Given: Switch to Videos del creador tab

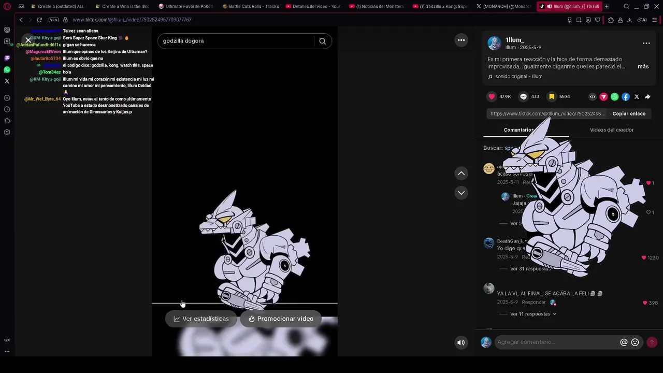Looking at the screenshot, I should [x=612, y=130].
